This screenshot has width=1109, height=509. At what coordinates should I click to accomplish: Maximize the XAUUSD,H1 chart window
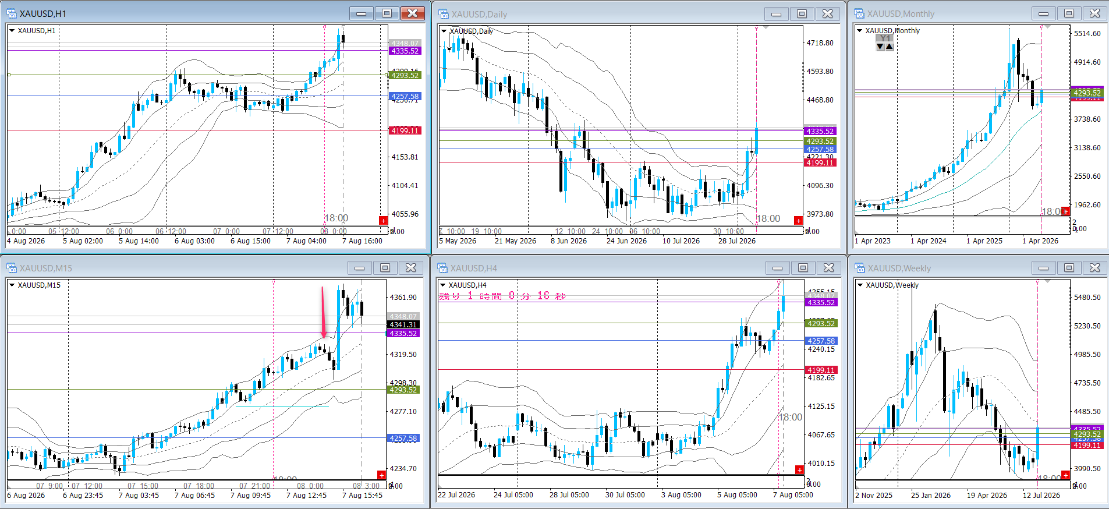387,13
